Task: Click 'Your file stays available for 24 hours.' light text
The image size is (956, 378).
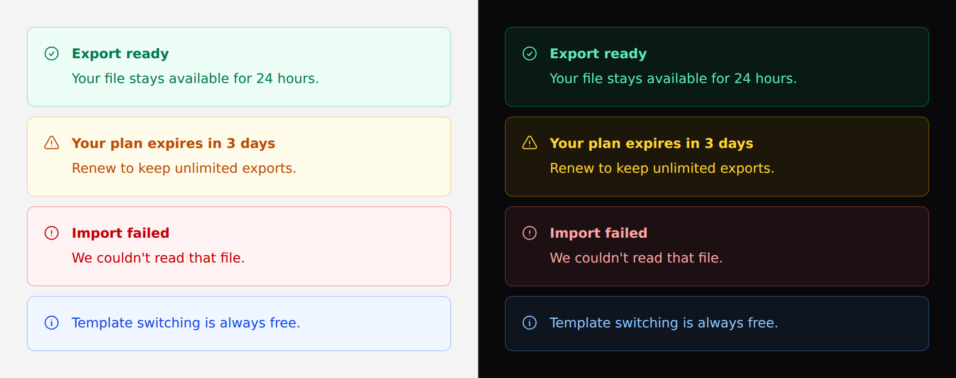Action: [x=195, y=78]
